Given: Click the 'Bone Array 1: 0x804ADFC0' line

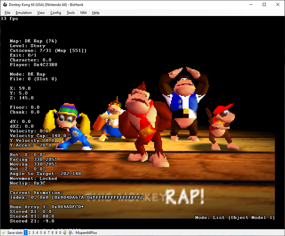Looking at the screenshot, I should [47, 207].
